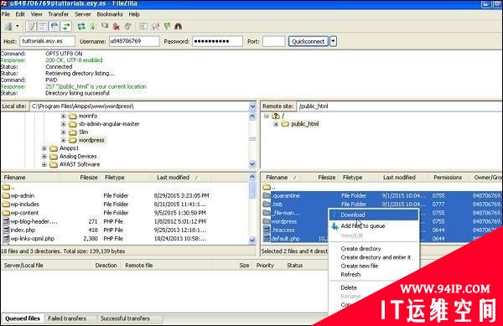This screenshot has width=503, height=326.
Task: Cancel current operation icon
Action: point(105,26)
